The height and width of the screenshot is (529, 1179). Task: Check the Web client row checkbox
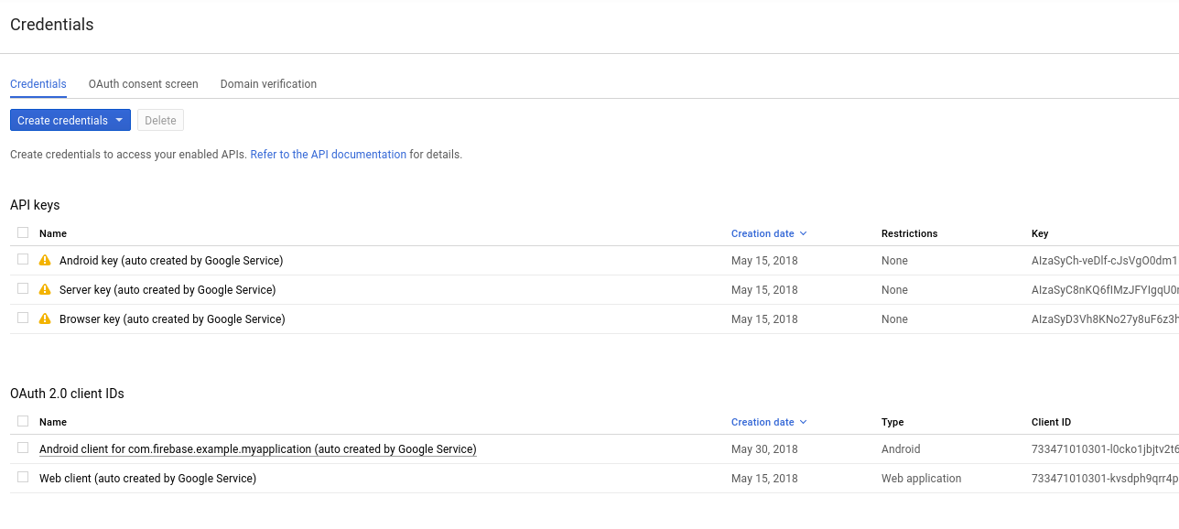pyautogui.click(x=22, y=478)
